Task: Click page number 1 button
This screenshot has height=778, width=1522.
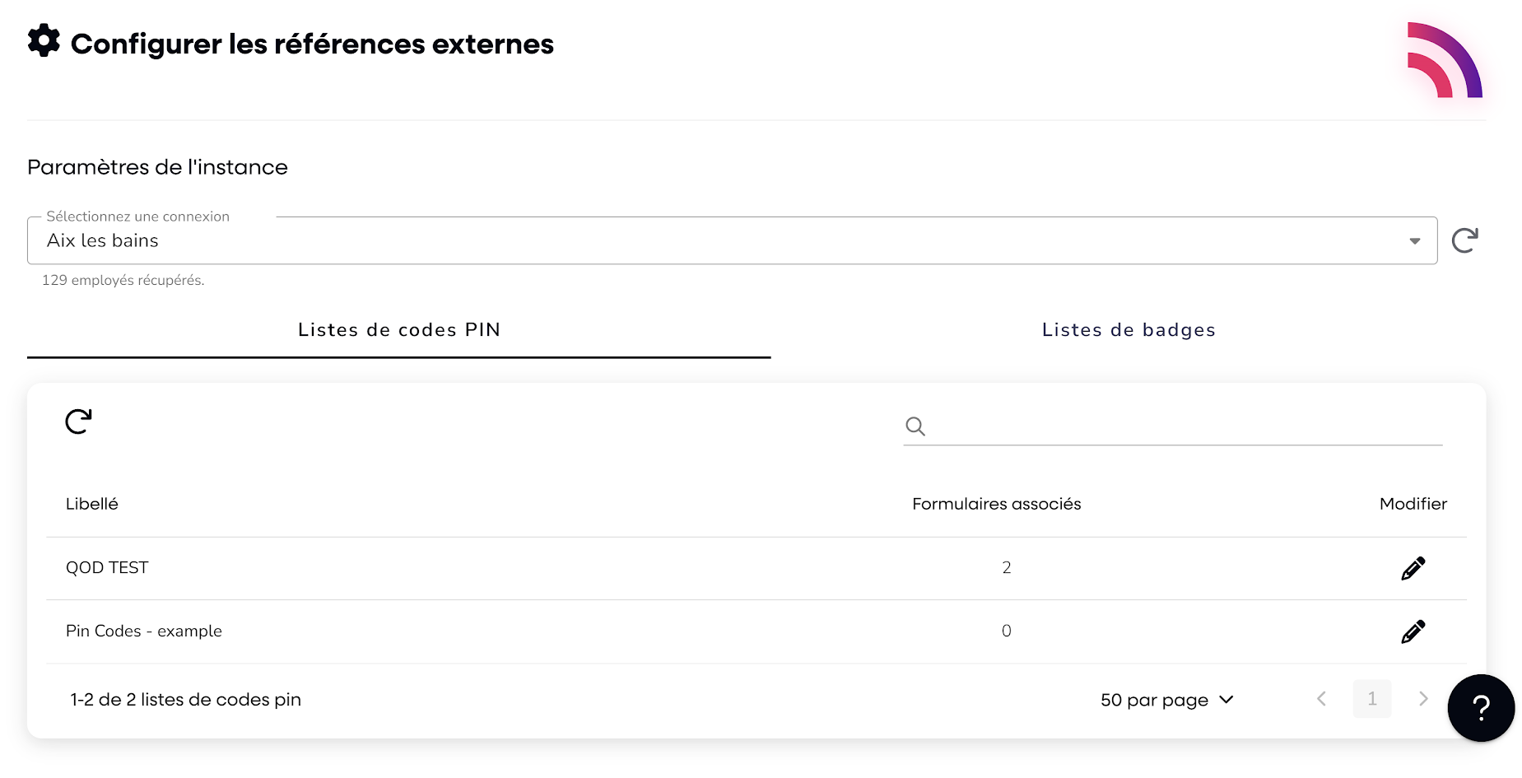Action: pyautogui.click(x=1372, y=699)
